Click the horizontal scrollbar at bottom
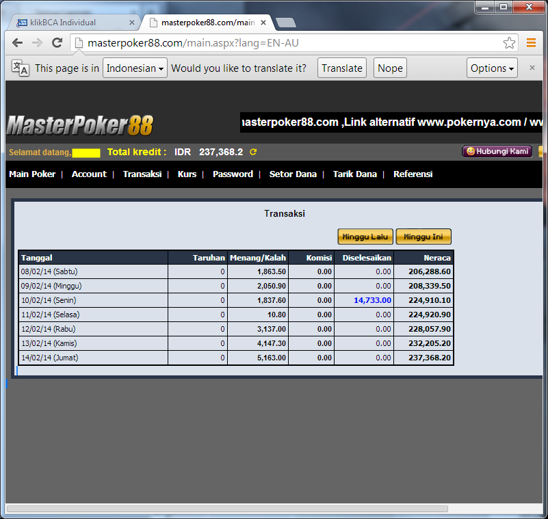Viewport: 548px width, 519px height. click(x=227, y=509)
